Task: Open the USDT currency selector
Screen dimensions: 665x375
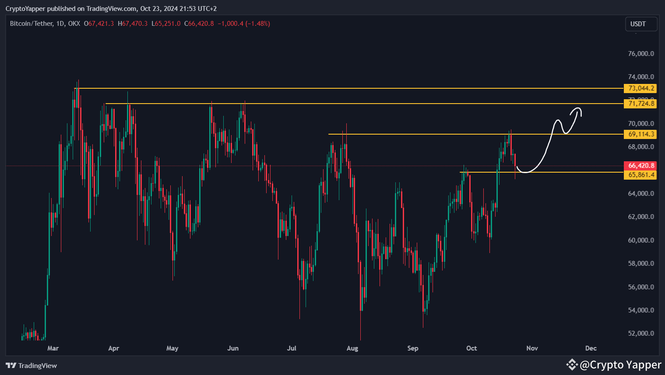Action: [641, 24]
